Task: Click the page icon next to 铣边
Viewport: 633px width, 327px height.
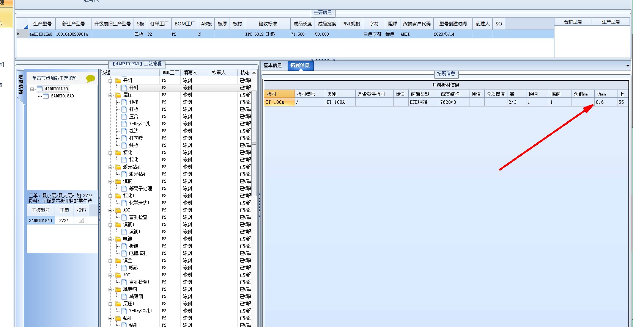Action: (x=124, y=131)
